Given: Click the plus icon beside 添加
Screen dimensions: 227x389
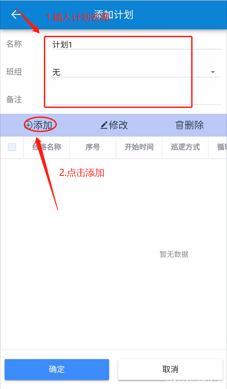Looking at the screenshot, I should click(29, 125).
